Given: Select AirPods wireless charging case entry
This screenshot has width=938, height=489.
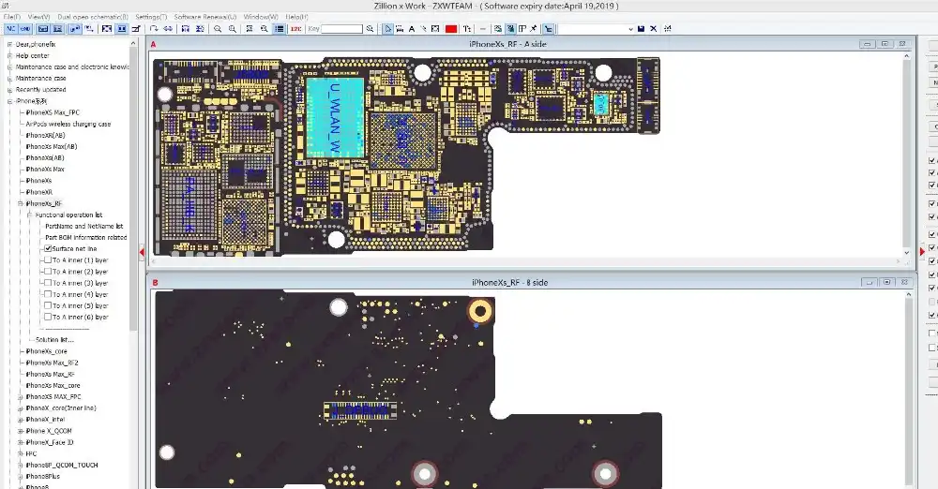Looking at the screenshot, I should click(x=68, y=124).
